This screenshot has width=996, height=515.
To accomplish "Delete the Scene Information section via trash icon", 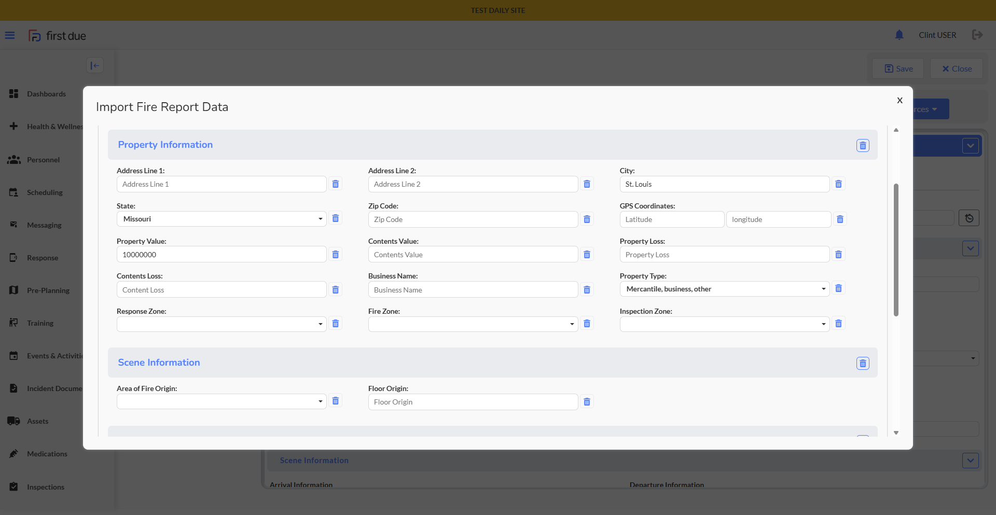I will coord(862,364).
